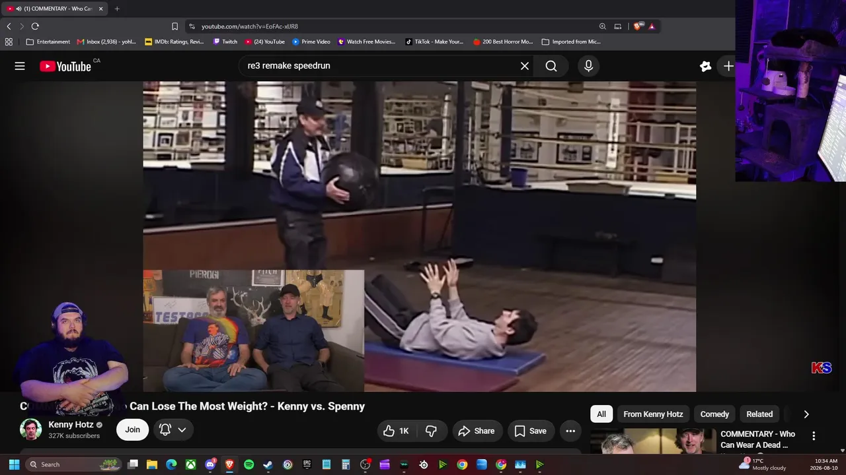Join the Kenny Hotz channel
The image size is (846, 475).
[133, 429]
